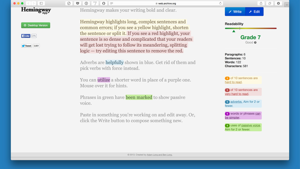300x169 pixels.
Task: Switch to Write mode
Action: pos(235,12)
